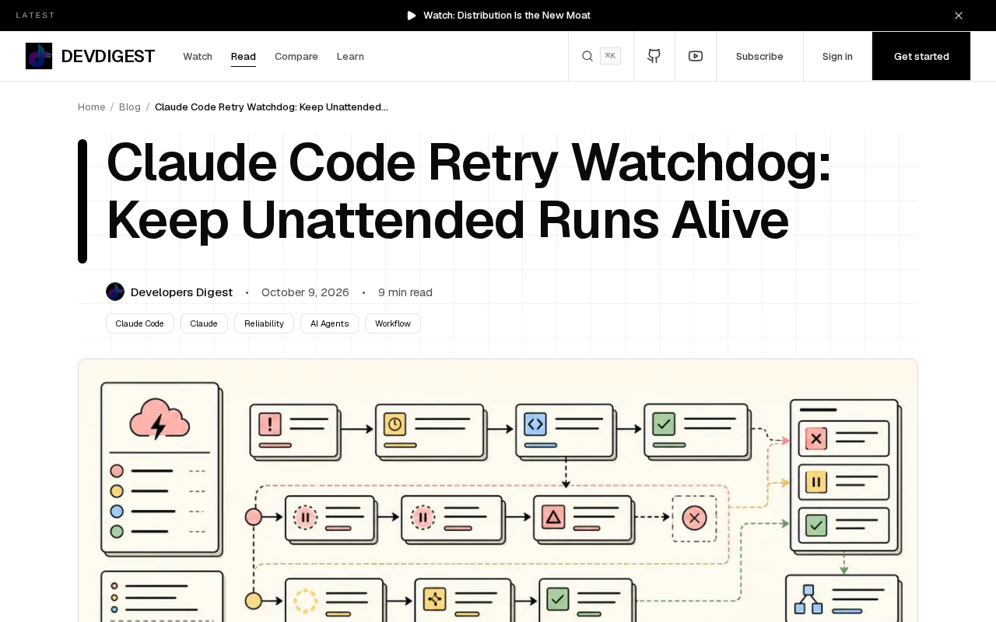Open the search magnifier icon
Viewport: 996px width, 622px height.
[x=587, y=56]
